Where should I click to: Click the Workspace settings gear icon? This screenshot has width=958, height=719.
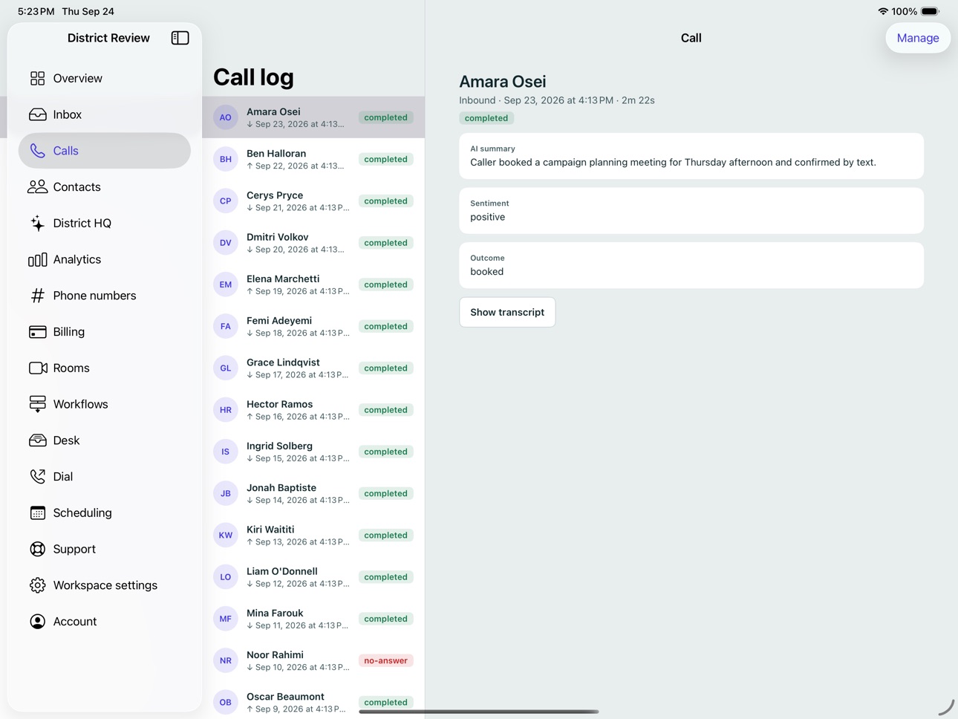37,585
